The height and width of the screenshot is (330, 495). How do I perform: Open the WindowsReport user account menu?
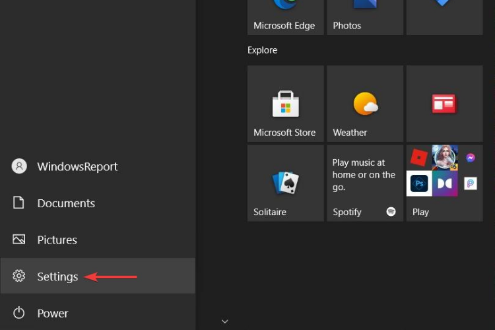click(98, 166)
